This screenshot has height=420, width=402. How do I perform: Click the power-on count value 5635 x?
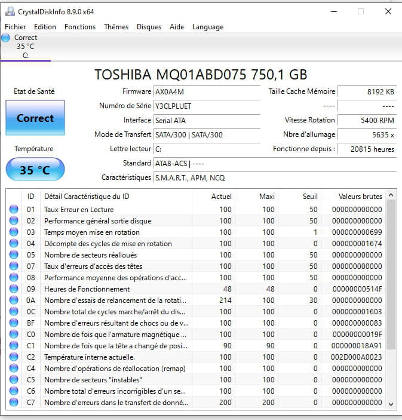(x=367, y=135)
